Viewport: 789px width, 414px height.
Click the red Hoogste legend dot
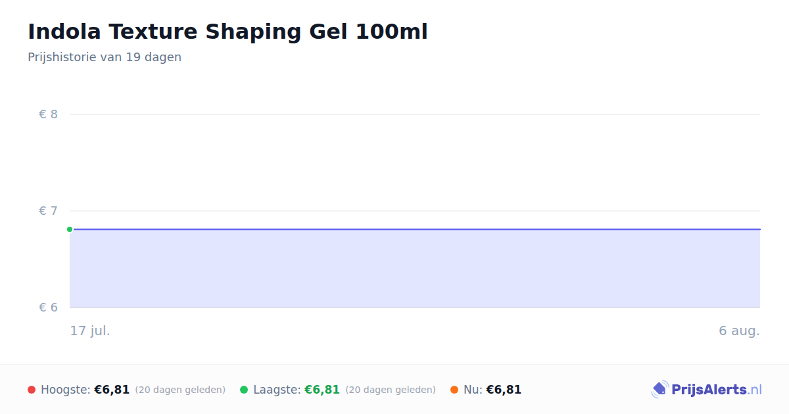pos(32,390)
